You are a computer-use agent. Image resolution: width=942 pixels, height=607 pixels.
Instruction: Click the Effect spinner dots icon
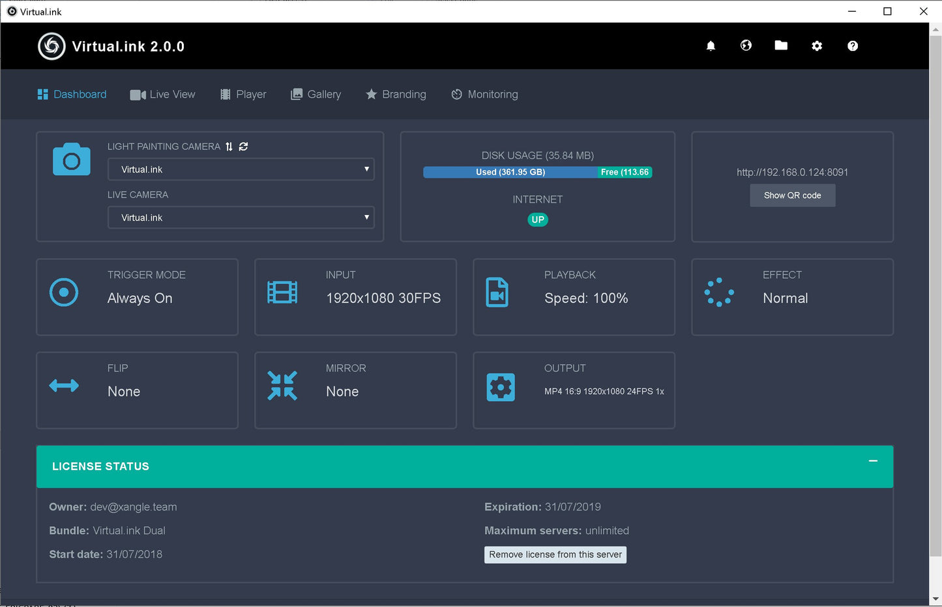point(719,292)
